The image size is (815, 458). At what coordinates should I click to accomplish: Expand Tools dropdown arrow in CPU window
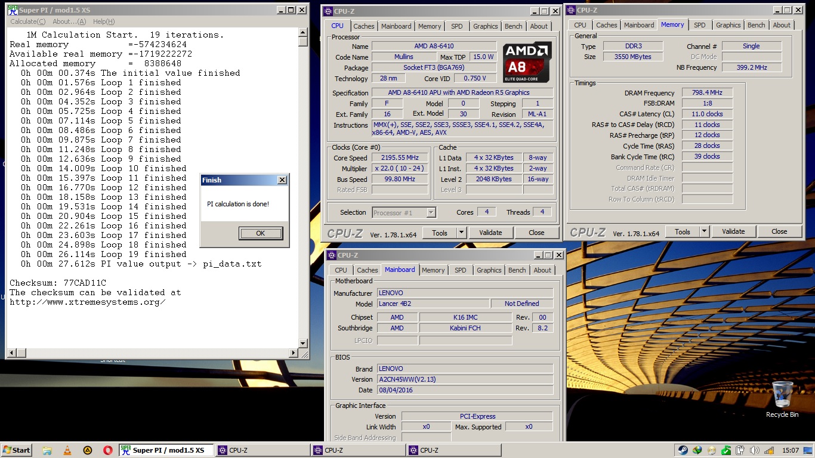(461, 233)
